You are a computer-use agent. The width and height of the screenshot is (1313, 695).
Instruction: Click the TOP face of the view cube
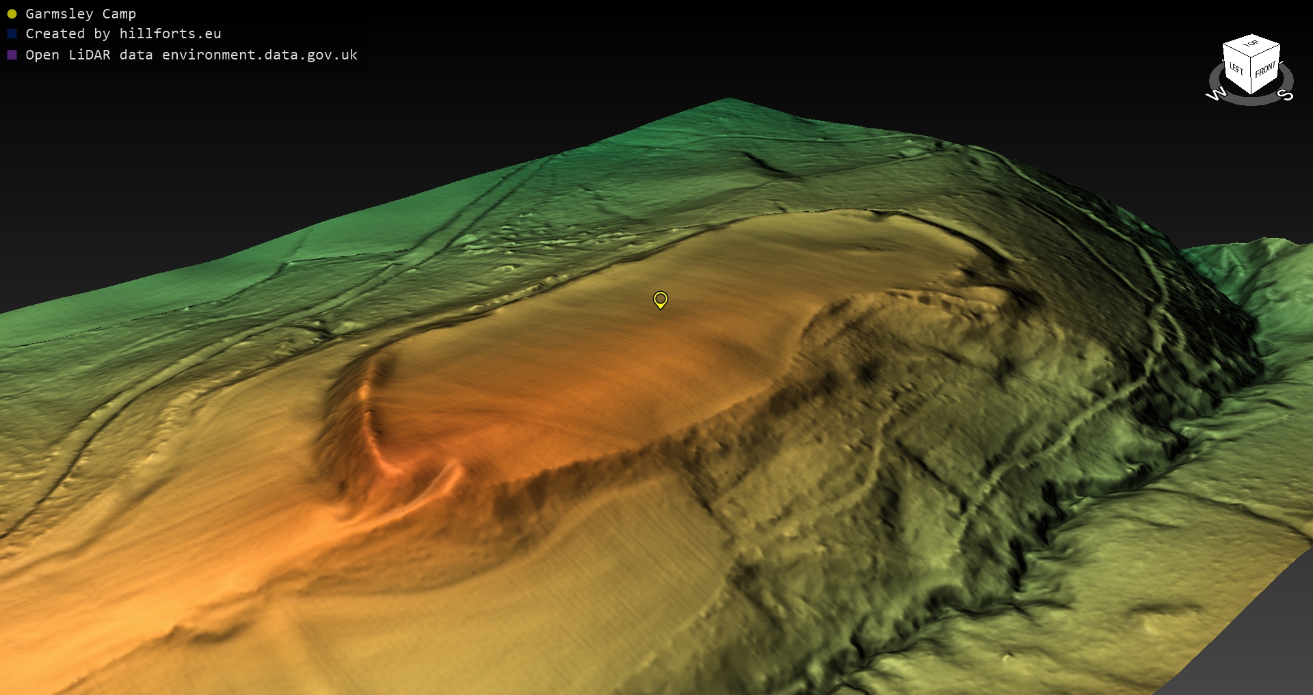pos(1251,44)
